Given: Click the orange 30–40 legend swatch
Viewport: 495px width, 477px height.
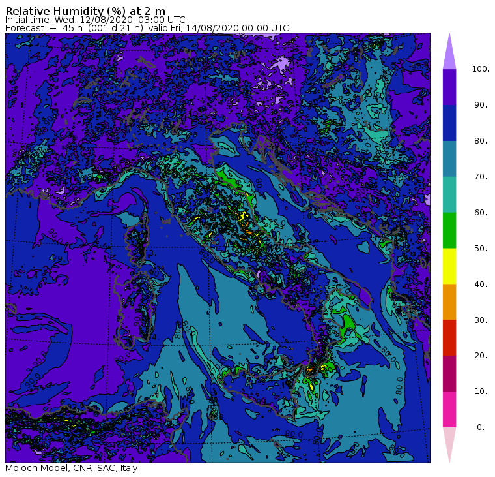Looking at the screenshot, I should (x=449, y=301).
